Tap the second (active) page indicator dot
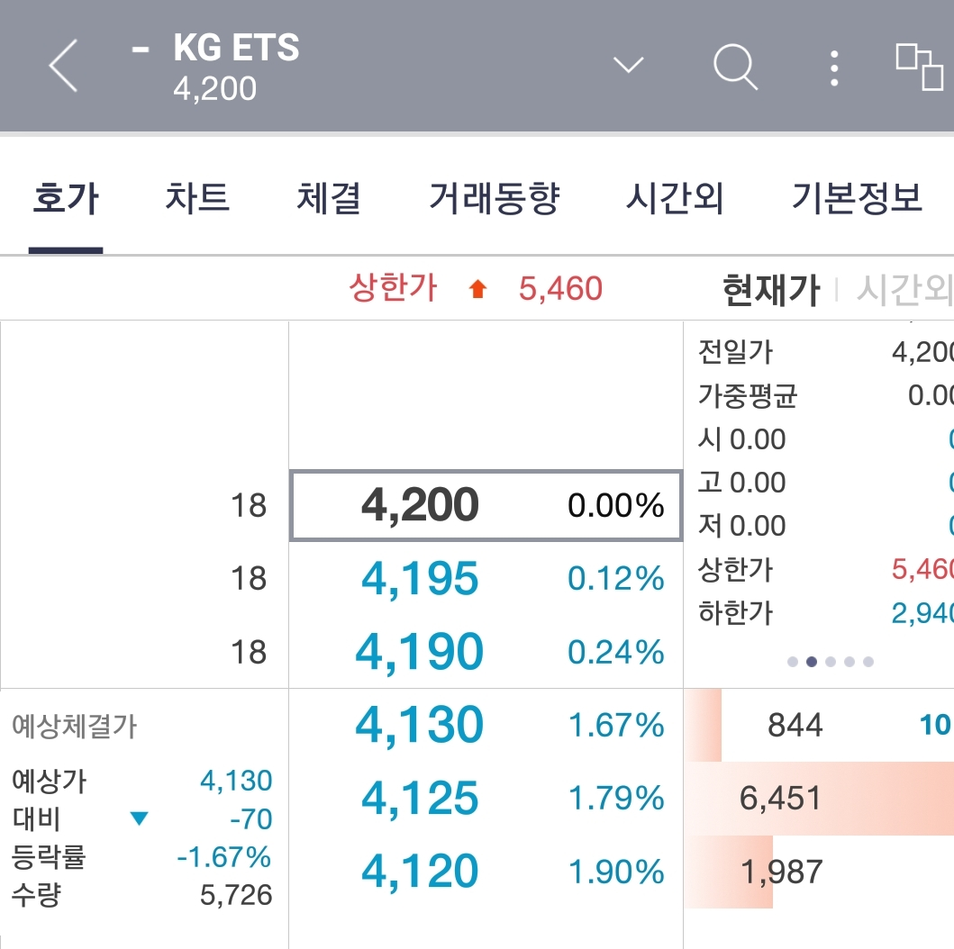Screen dimensions: 954x949 (x=811, y=662)
